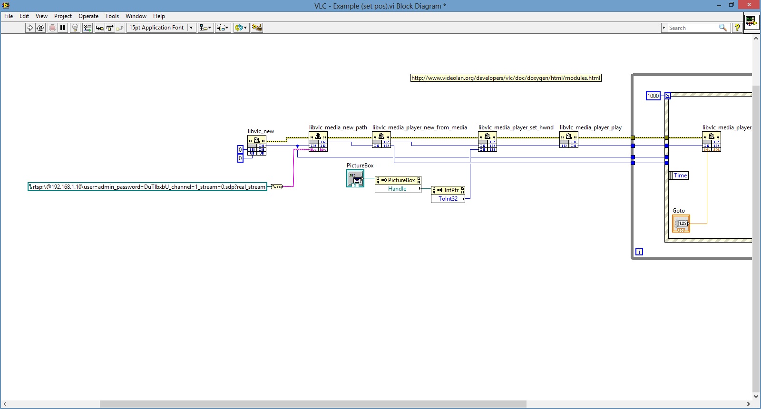Screen dimensions: 761x409
Task: Click the ToInt32 method row
Action: 448,199
